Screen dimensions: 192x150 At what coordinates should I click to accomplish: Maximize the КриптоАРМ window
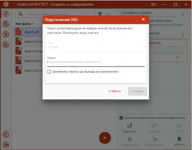175,4
